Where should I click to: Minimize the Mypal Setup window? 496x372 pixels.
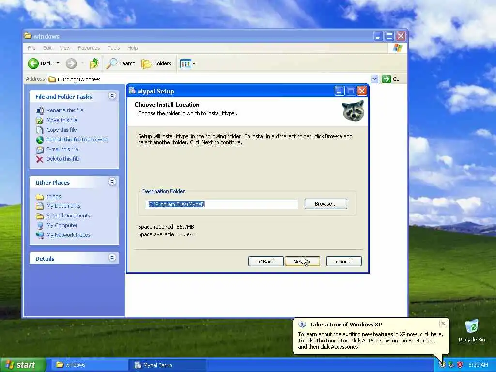(x=340, y=91)
